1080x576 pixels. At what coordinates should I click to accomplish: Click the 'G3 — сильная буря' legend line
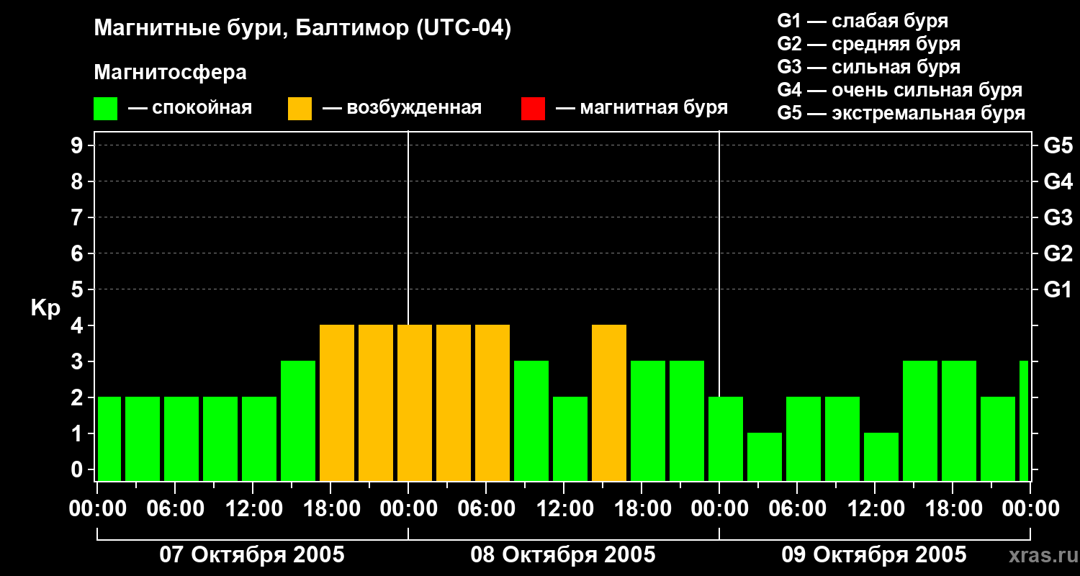(869, 67)
